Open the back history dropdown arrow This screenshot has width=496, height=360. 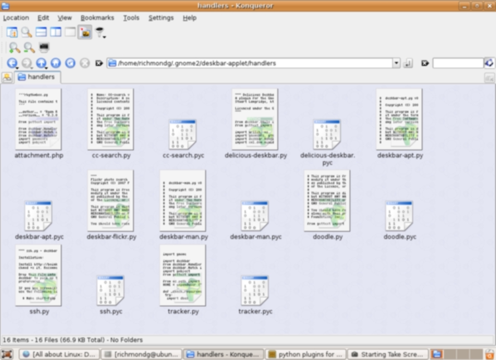click(x=17, y=68)
